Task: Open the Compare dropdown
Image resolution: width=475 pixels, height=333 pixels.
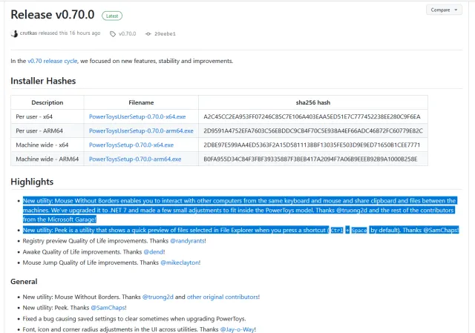Action: click(444, 10)
